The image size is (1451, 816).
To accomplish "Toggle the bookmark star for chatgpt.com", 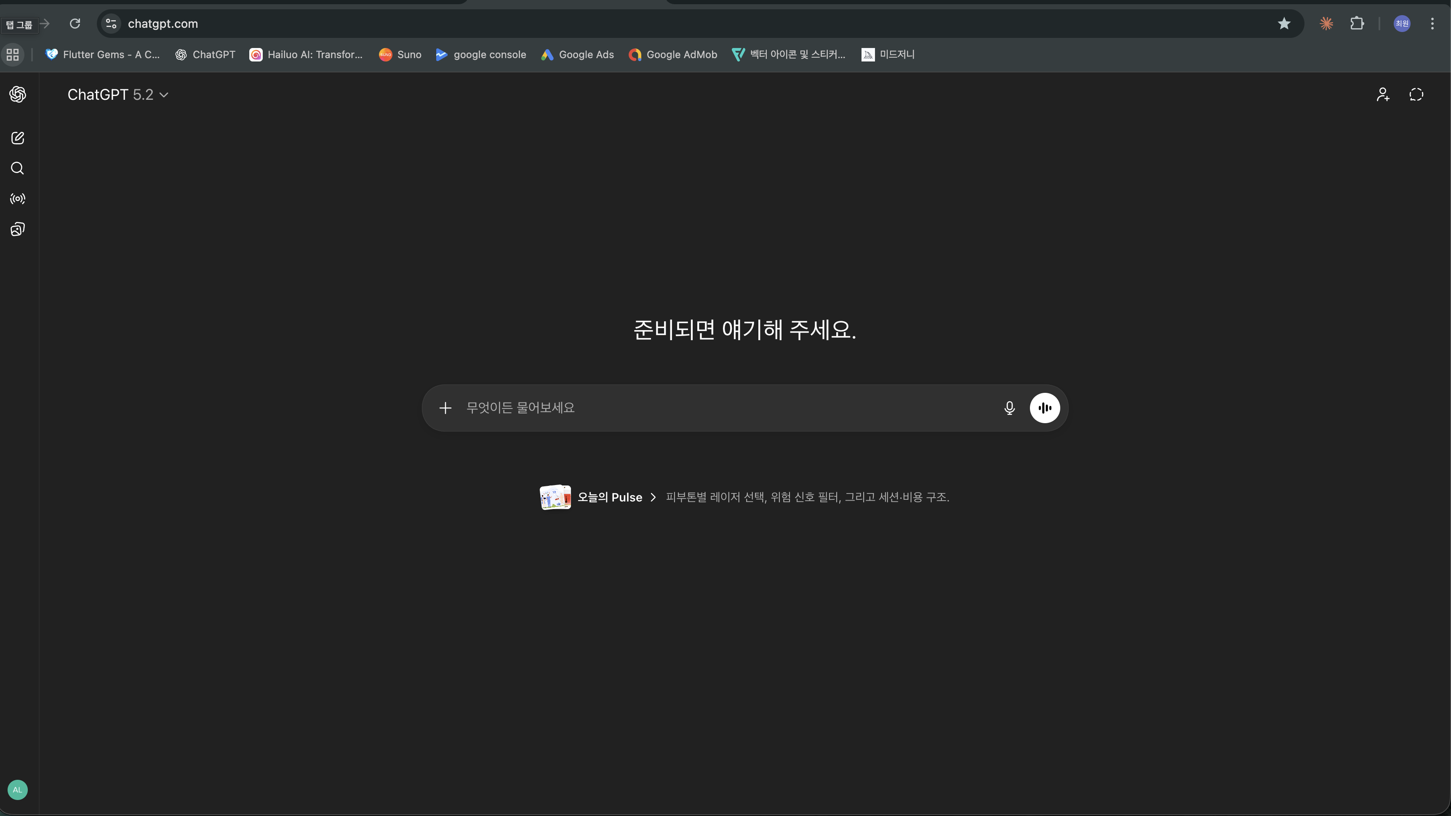I will [x=1284, y=24].
